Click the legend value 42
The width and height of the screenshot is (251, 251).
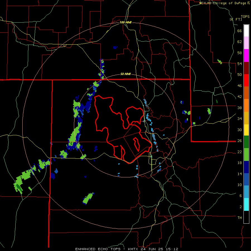coord(240,96)
